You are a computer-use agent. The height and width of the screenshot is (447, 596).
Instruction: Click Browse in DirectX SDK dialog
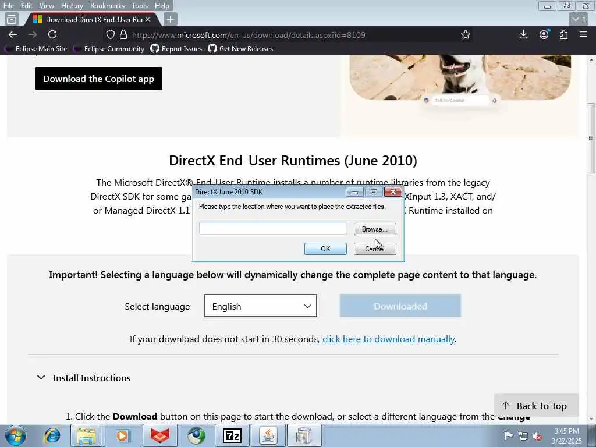pos(375,229)
